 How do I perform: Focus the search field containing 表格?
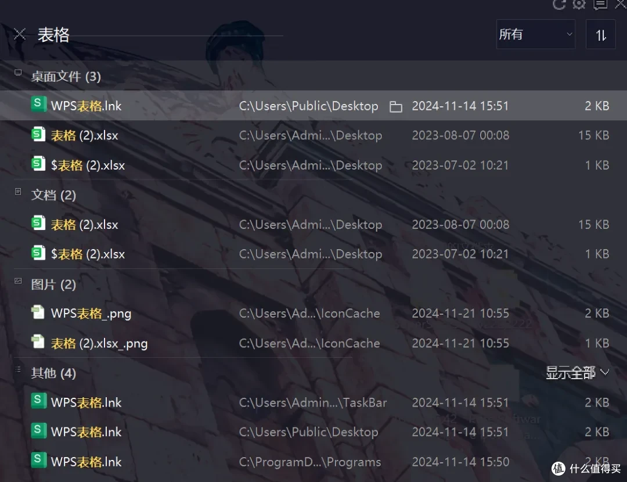tap(160, 35)
